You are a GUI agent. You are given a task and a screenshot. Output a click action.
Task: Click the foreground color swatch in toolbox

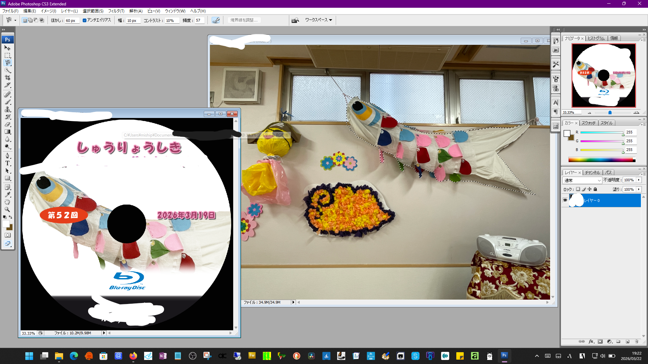pyautogui.click(x=6, y=224)
